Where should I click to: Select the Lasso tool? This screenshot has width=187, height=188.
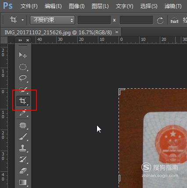tap(23, 78)
